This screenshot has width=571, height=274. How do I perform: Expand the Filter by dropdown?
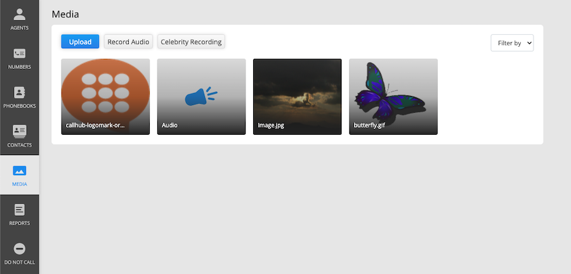pyautogui.click(x=512, y=43)
